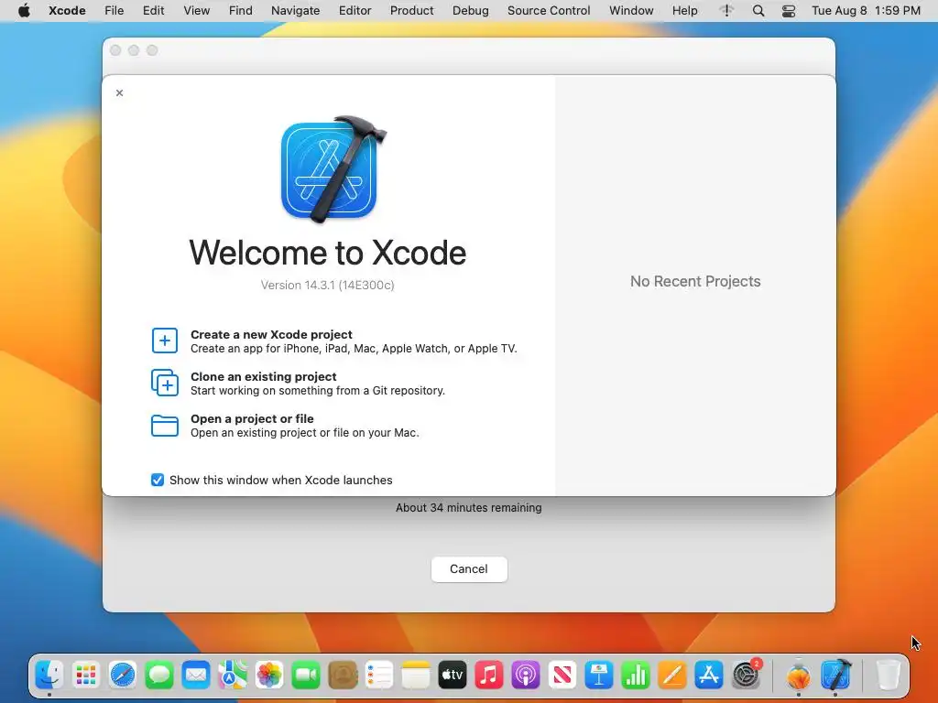Image resolution: width=938 pixels, height=703 pixels.
Task: Open Numbers from the Dock
Action: 636,676
